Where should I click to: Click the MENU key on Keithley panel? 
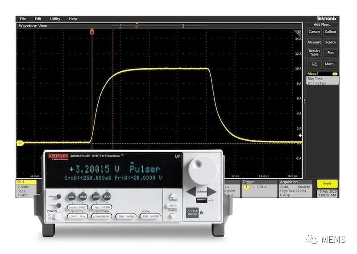pyautogui.click(x=131, y=216)
